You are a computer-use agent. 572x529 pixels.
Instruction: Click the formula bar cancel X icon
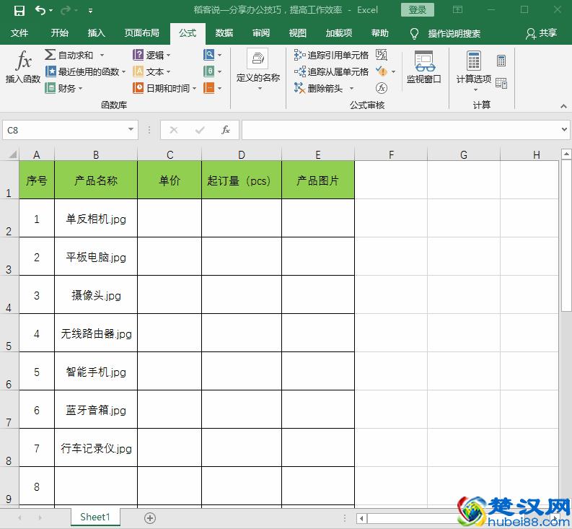pos(174,130)
